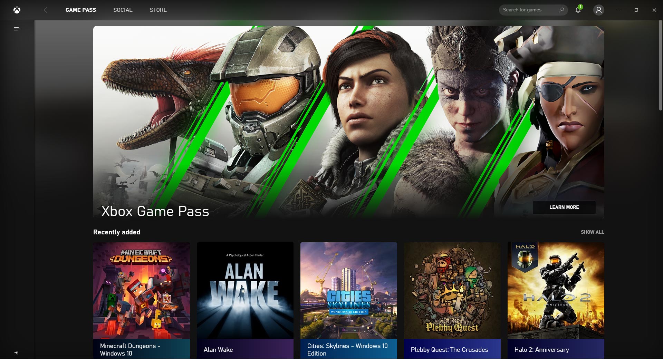Screen dimensions: 663x359
Task: Go back with the back arrow
Action: 45,10
